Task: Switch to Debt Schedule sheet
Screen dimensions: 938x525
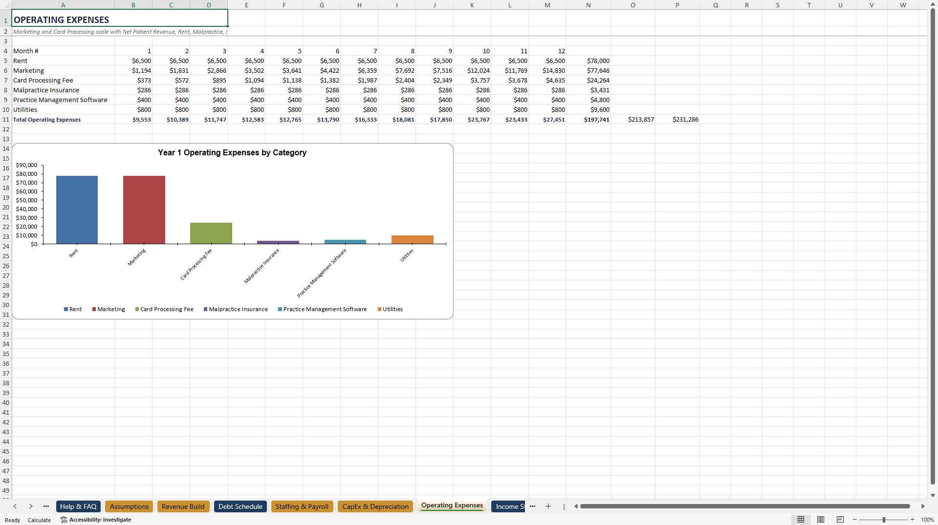Action: (240, 506)
